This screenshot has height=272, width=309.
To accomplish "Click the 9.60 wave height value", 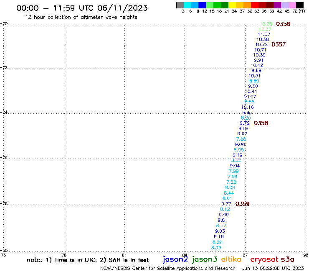I will coord(224,215).
